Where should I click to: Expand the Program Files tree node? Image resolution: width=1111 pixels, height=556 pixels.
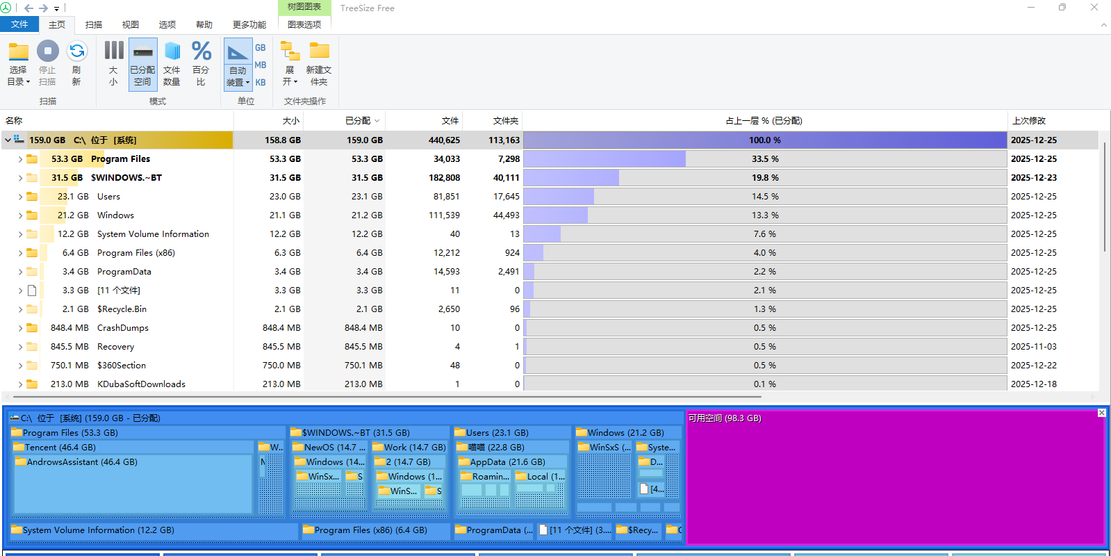click(x=20, y=159)
